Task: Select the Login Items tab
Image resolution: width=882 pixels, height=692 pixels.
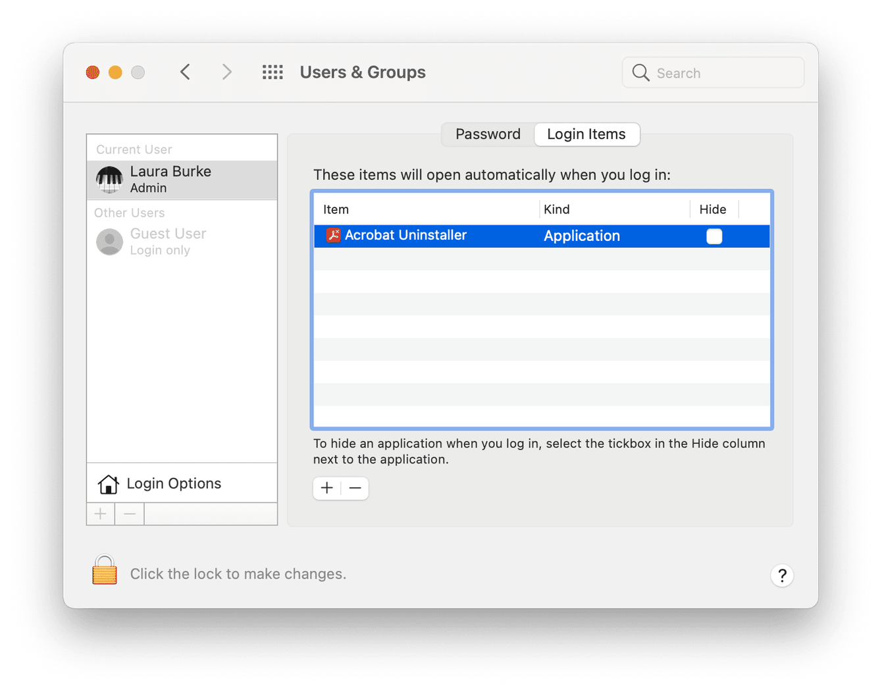Action: pyautogui.click(x=586, y=134)
